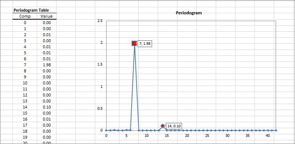Image resolution: width=295 pixels, height=144 pixels.
Task: Select Comp cell containing 9 in table
Action: (x=25, y=77)
